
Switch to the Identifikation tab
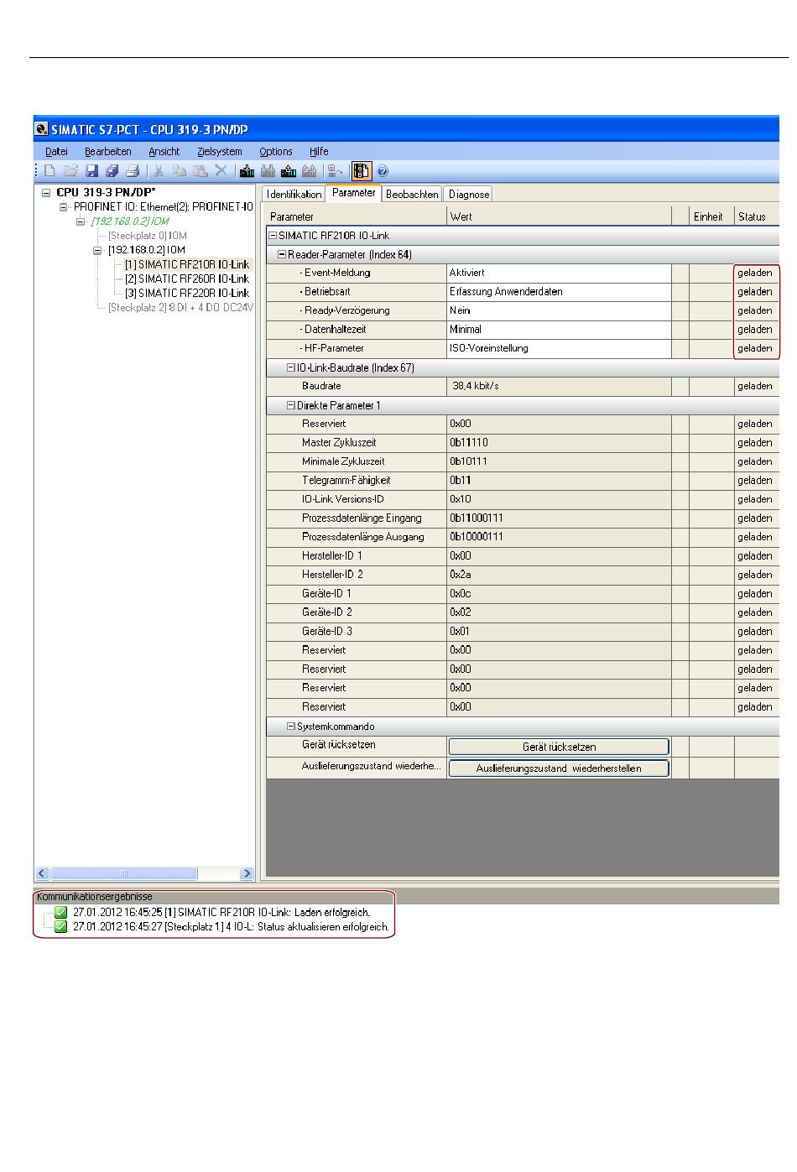(294, 194)
